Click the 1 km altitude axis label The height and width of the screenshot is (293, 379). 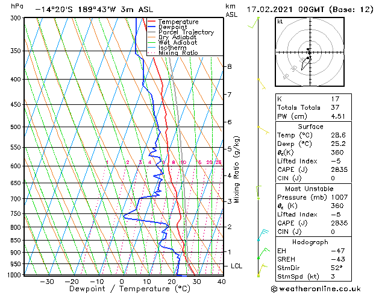pos(230,252)
